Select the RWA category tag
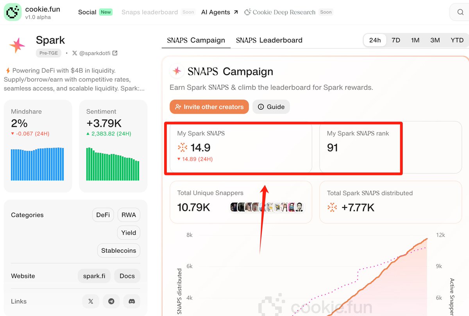 click(129, 215)
